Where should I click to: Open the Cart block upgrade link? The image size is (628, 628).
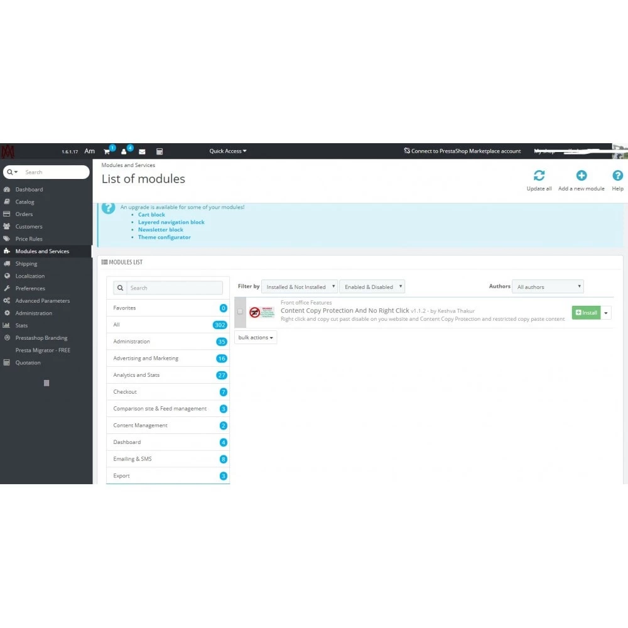coord(151,215)
